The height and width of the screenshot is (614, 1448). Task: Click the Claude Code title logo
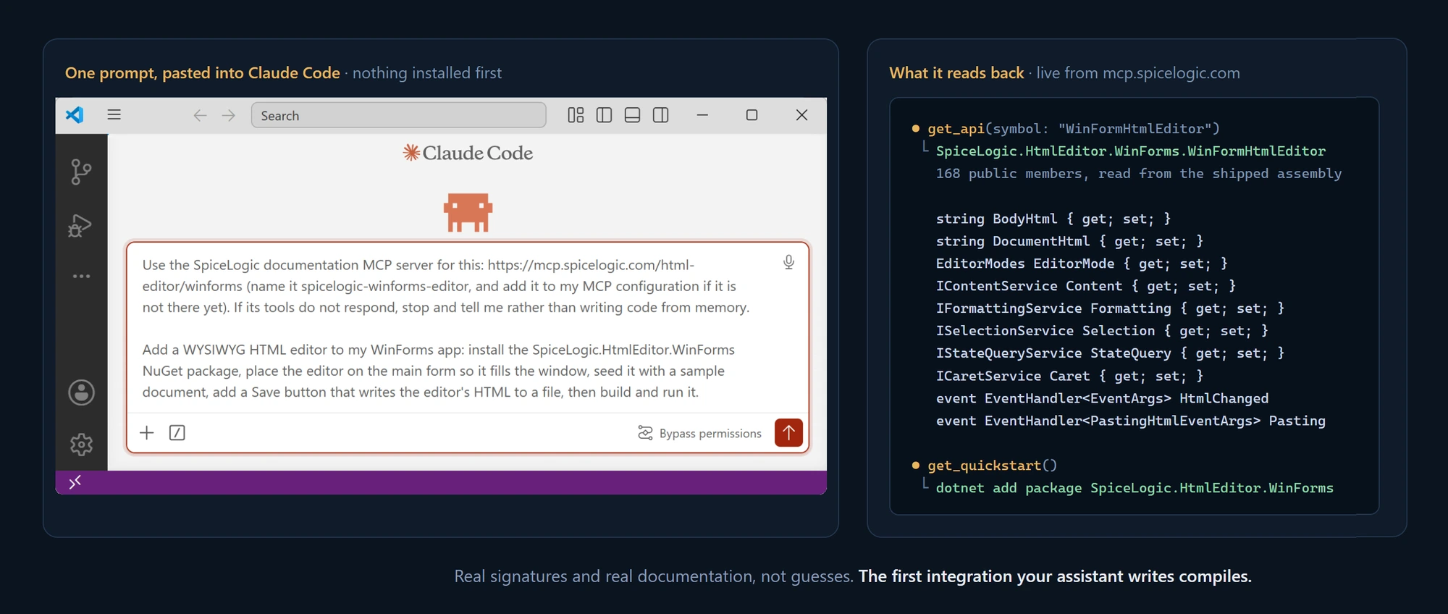tap(468, 153)
